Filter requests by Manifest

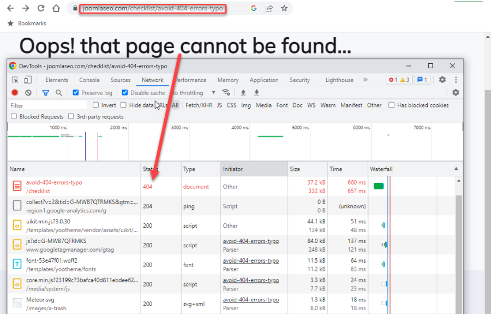351,105
